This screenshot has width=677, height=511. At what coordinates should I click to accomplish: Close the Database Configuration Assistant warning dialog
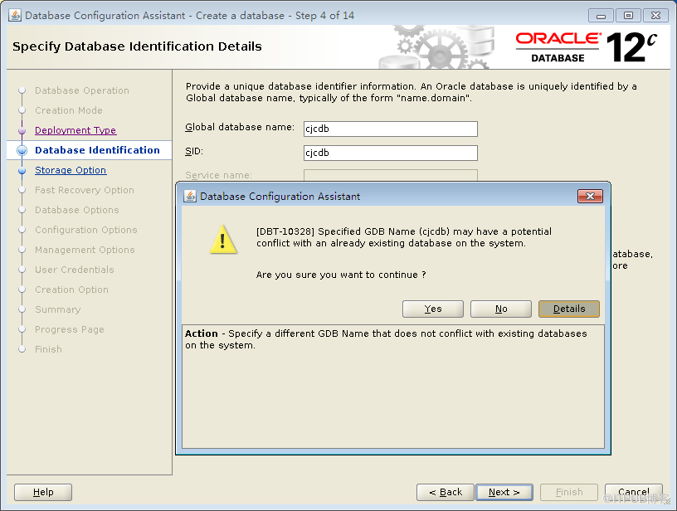[590, 197]
